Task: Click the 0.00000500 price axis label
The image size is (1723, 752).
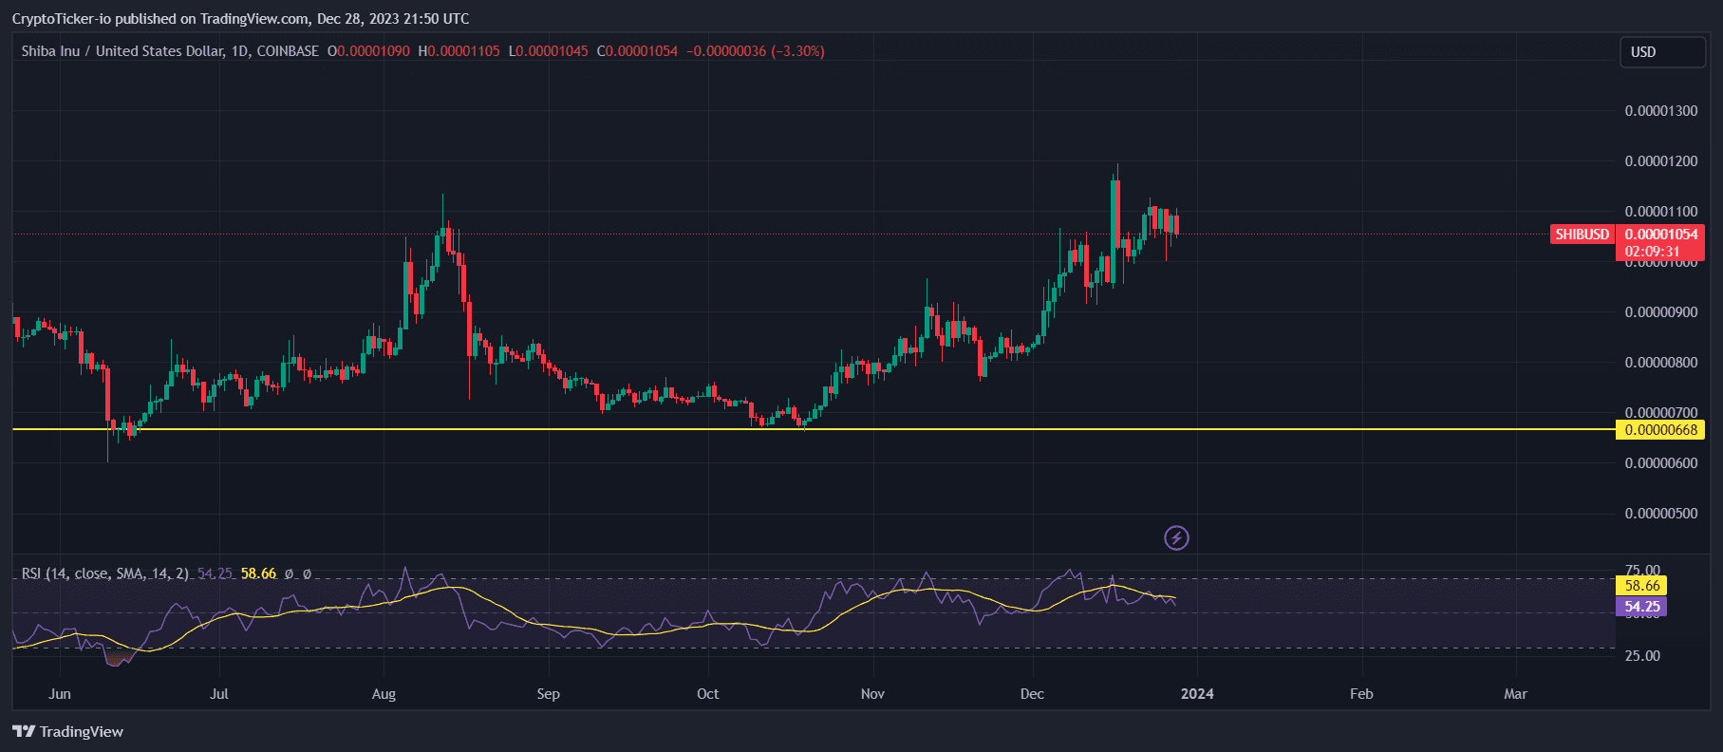Action: 1660,514
